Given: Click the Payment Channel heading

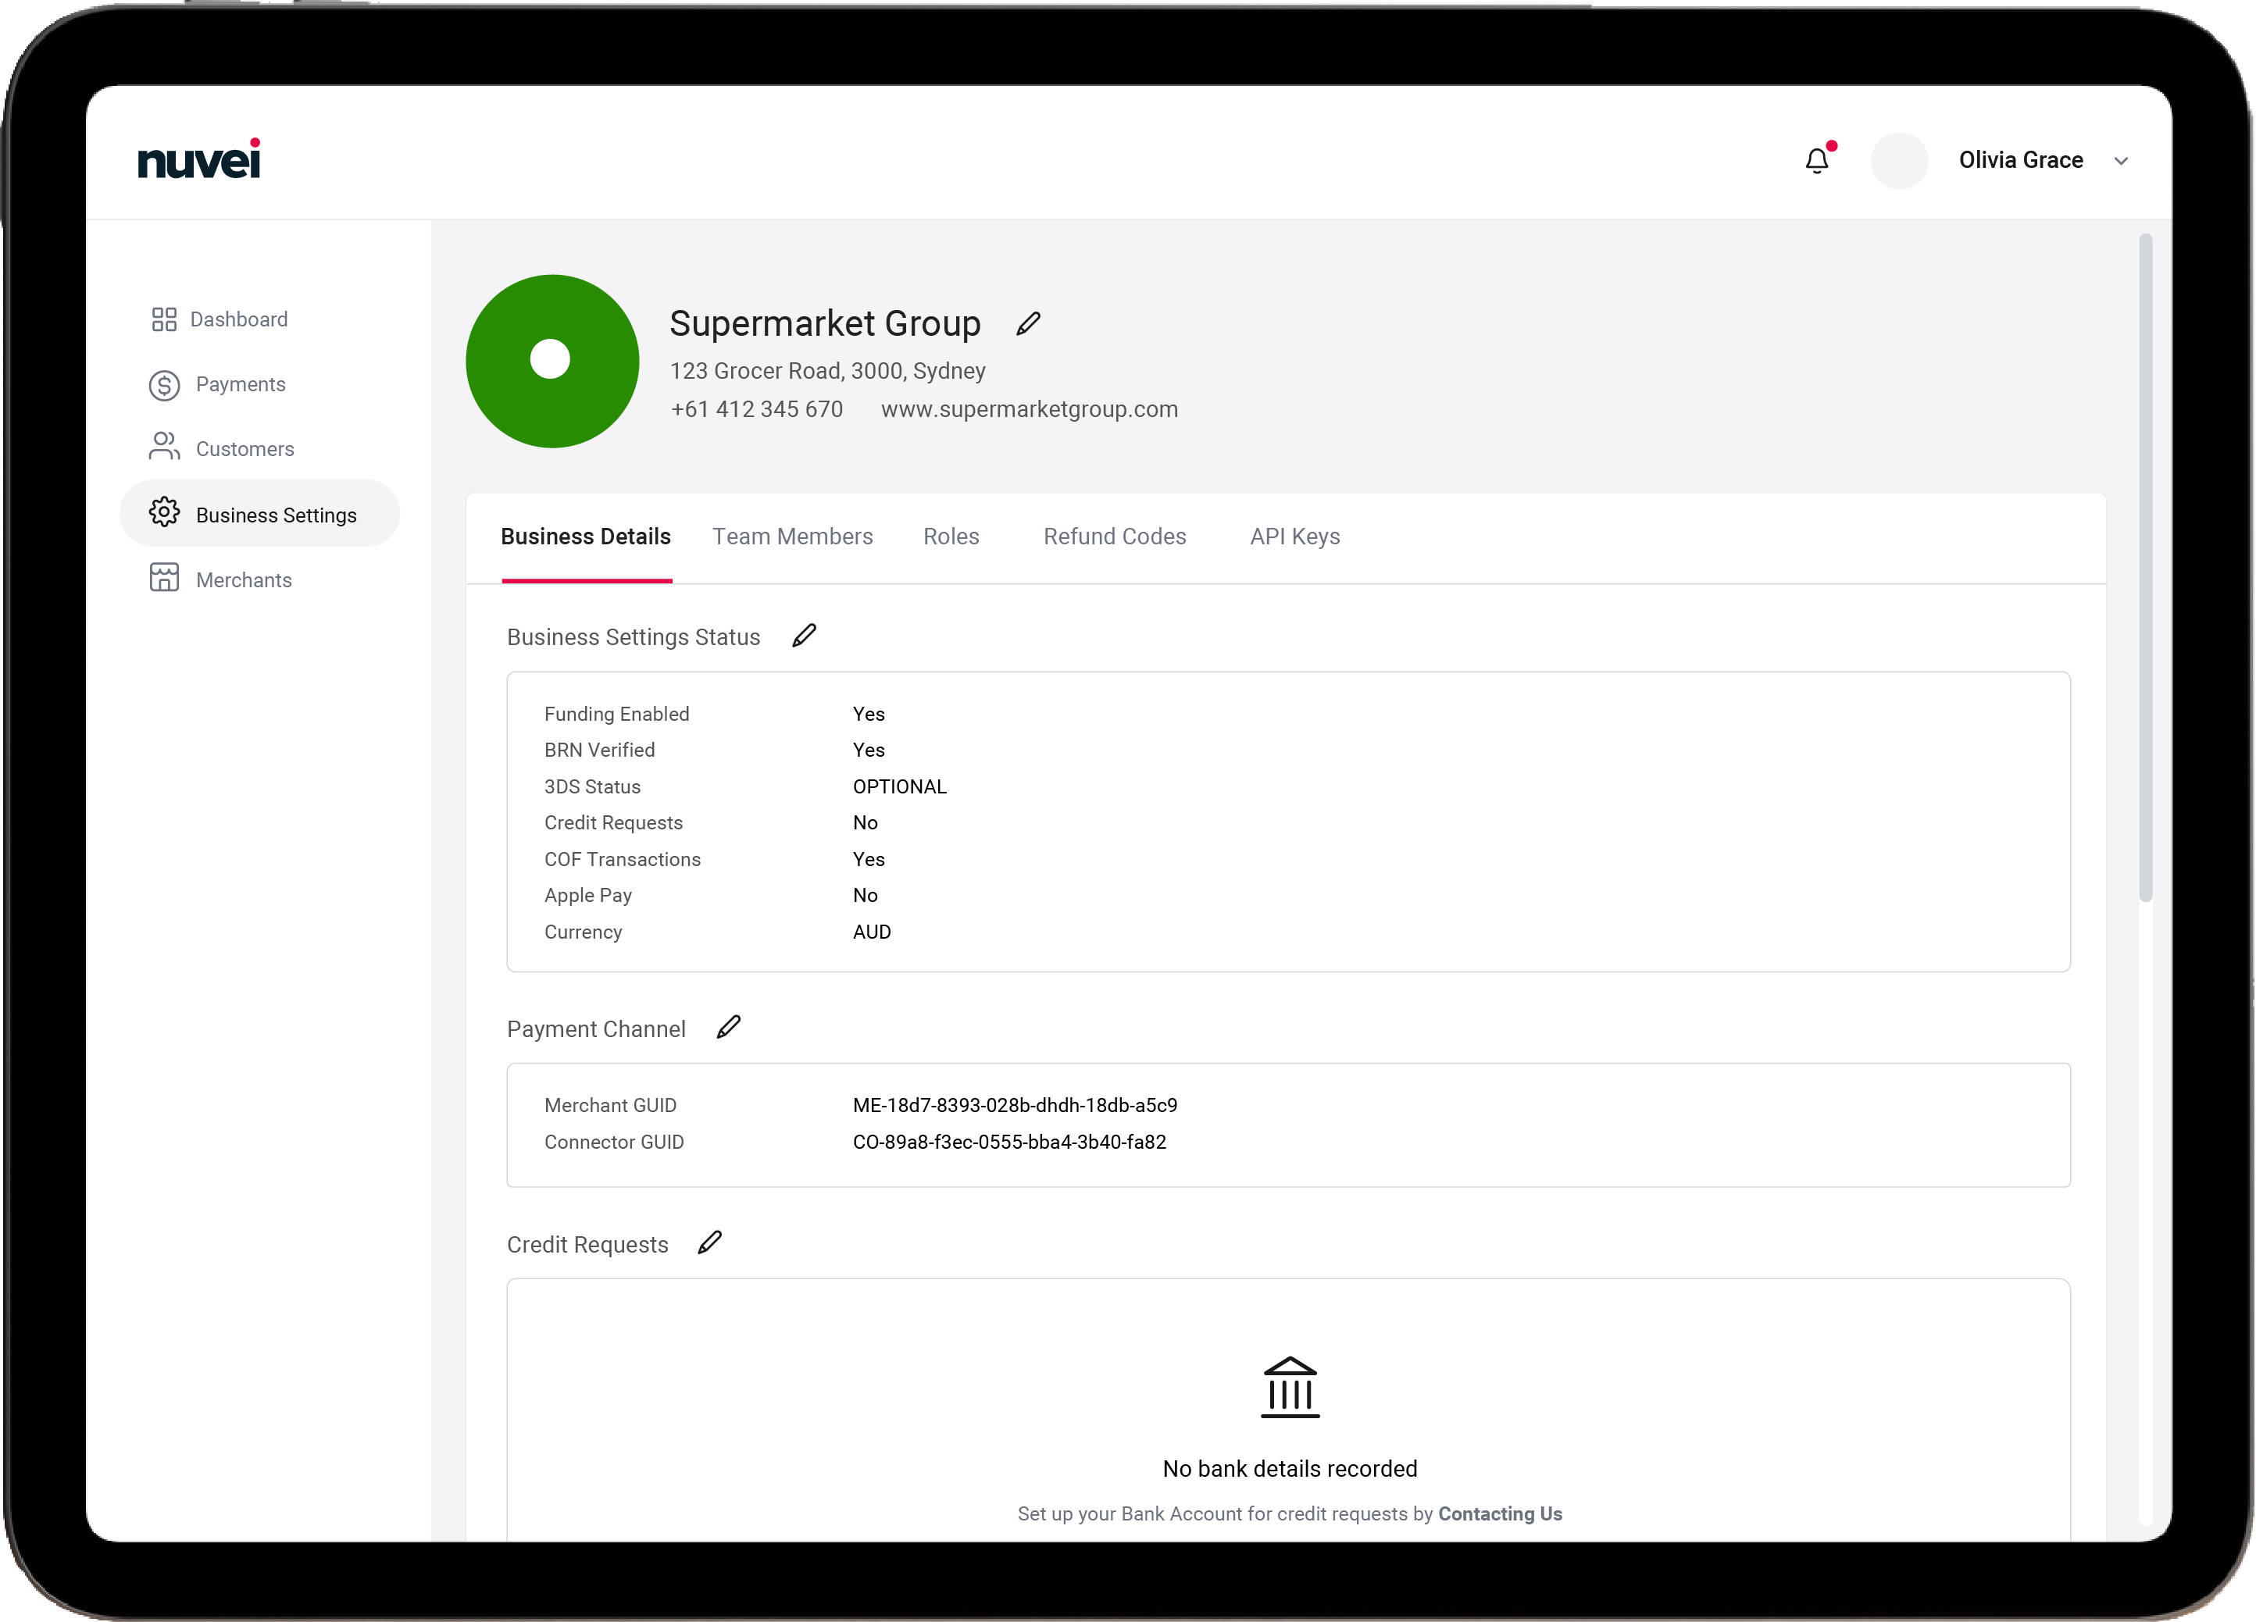Looking at the screenshot, I should (596, 1029).
